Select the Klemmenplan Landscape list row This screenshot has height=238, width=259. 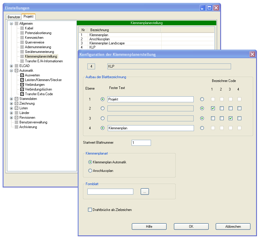tap(146, 43)
